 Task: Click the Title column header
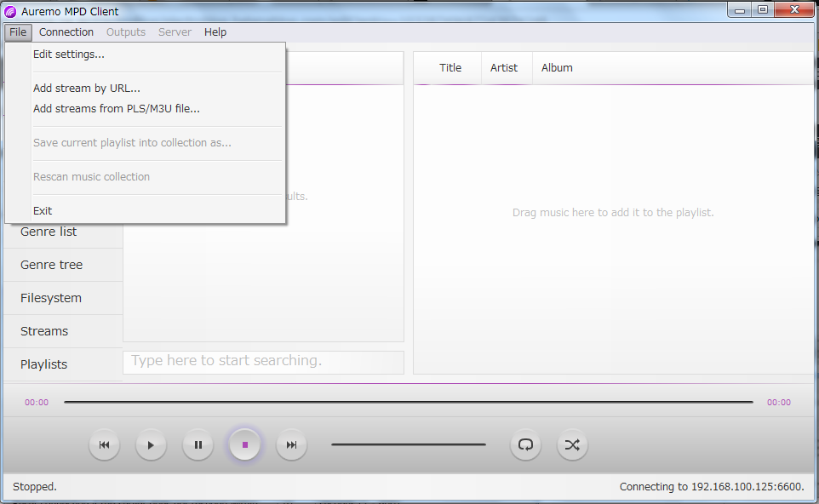(x=450, y=68)
